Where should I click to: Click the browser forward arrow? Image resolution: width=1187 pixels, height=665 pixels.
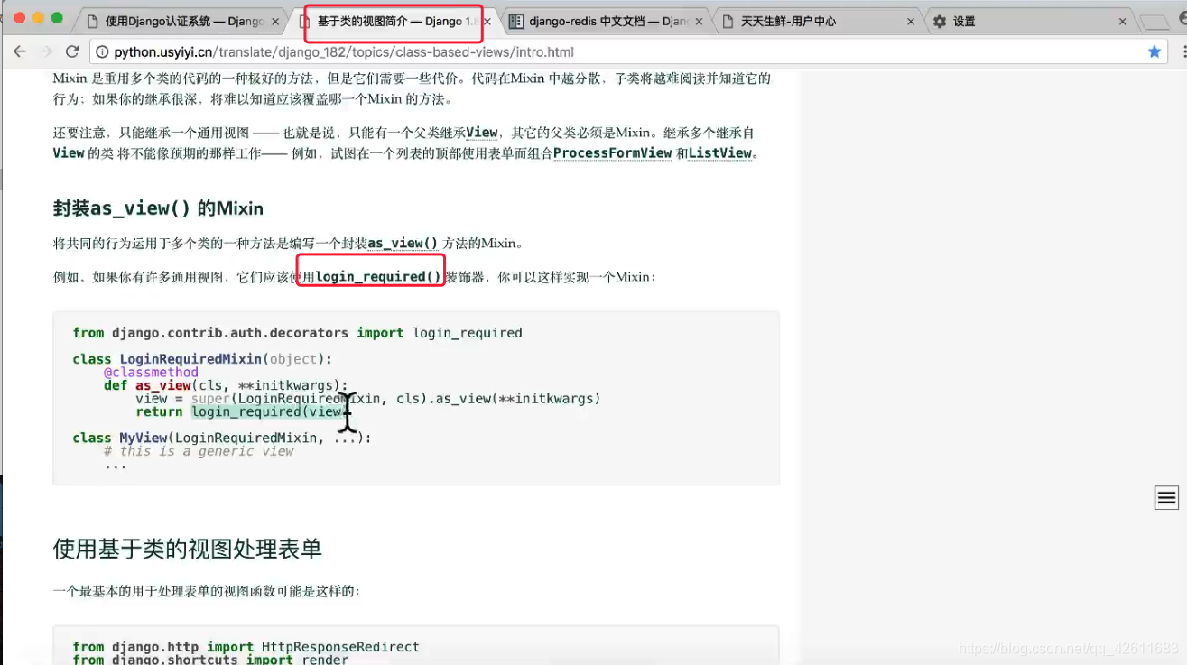[46, 52]
